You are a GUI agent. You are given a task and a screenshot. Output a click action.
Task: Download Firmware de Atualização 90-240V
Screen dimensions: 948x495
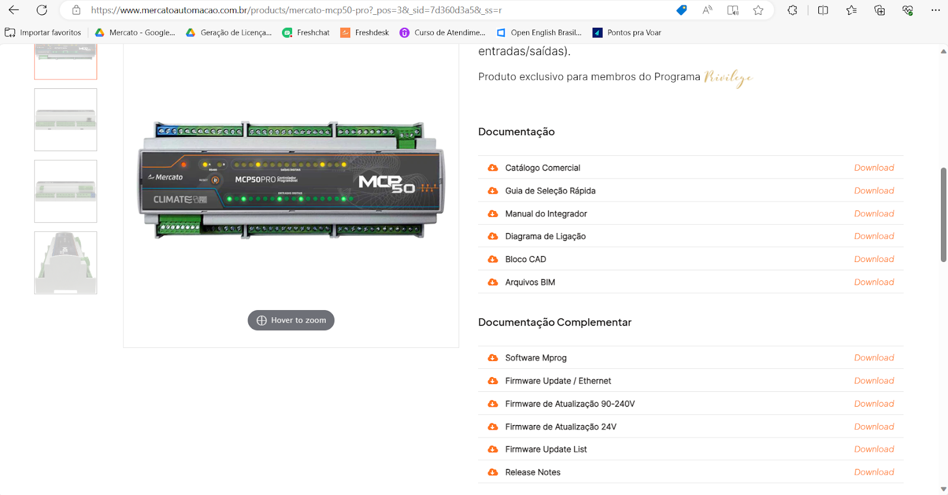(874, 404)
